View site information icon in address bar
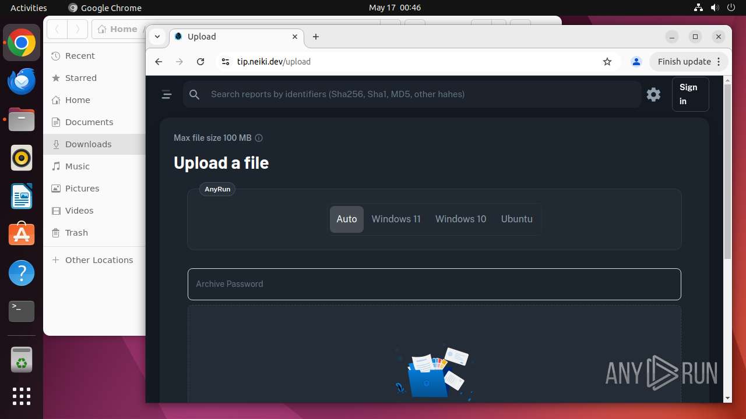746x419 pixels. 226,62
